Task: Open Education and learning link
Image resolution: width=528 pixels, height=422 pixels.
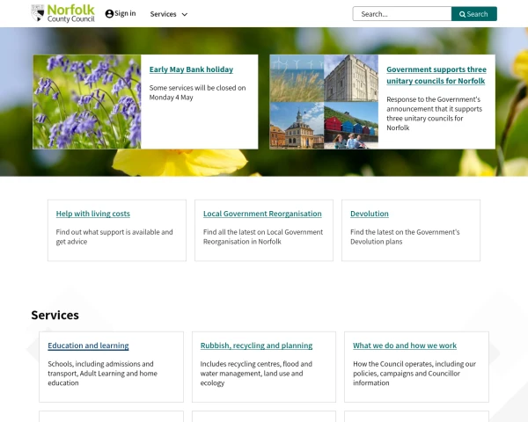Action: [x=88, y=346]
